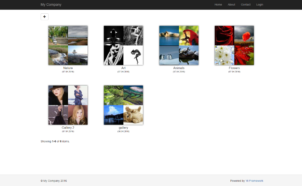Screen dimensions: 302x186
Task: Click the lowercase gallery title label
Action: coord(123,128)
